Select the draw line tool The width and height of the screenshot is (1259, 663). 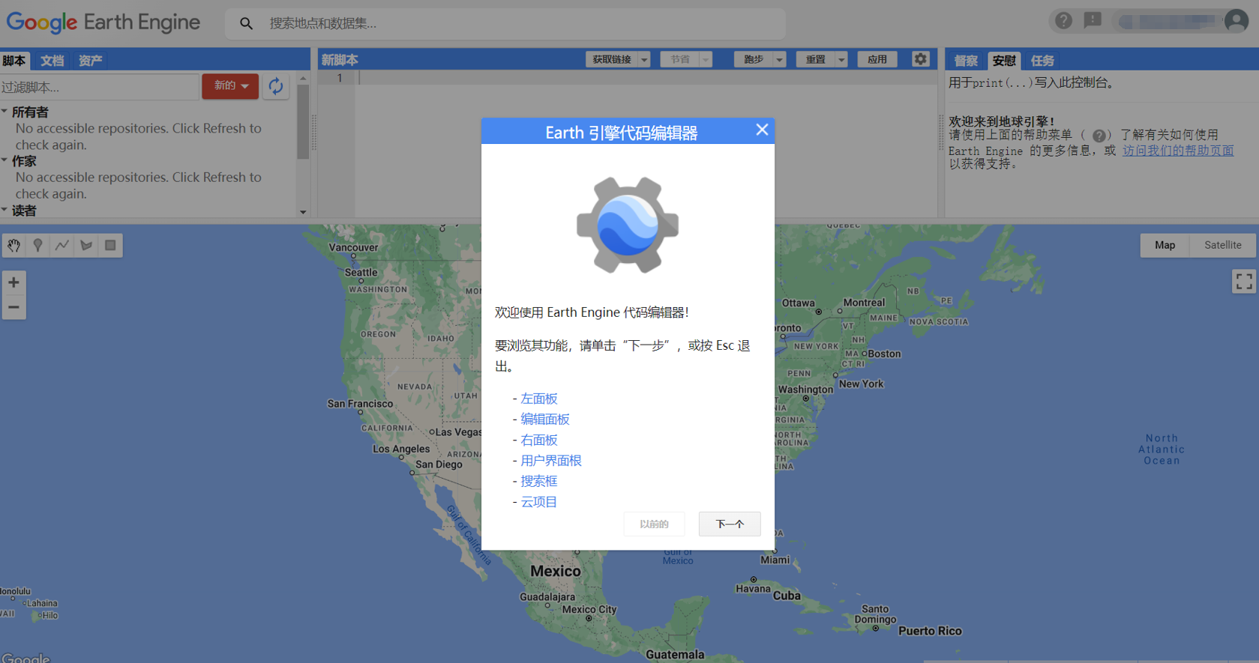click(62, 245)
